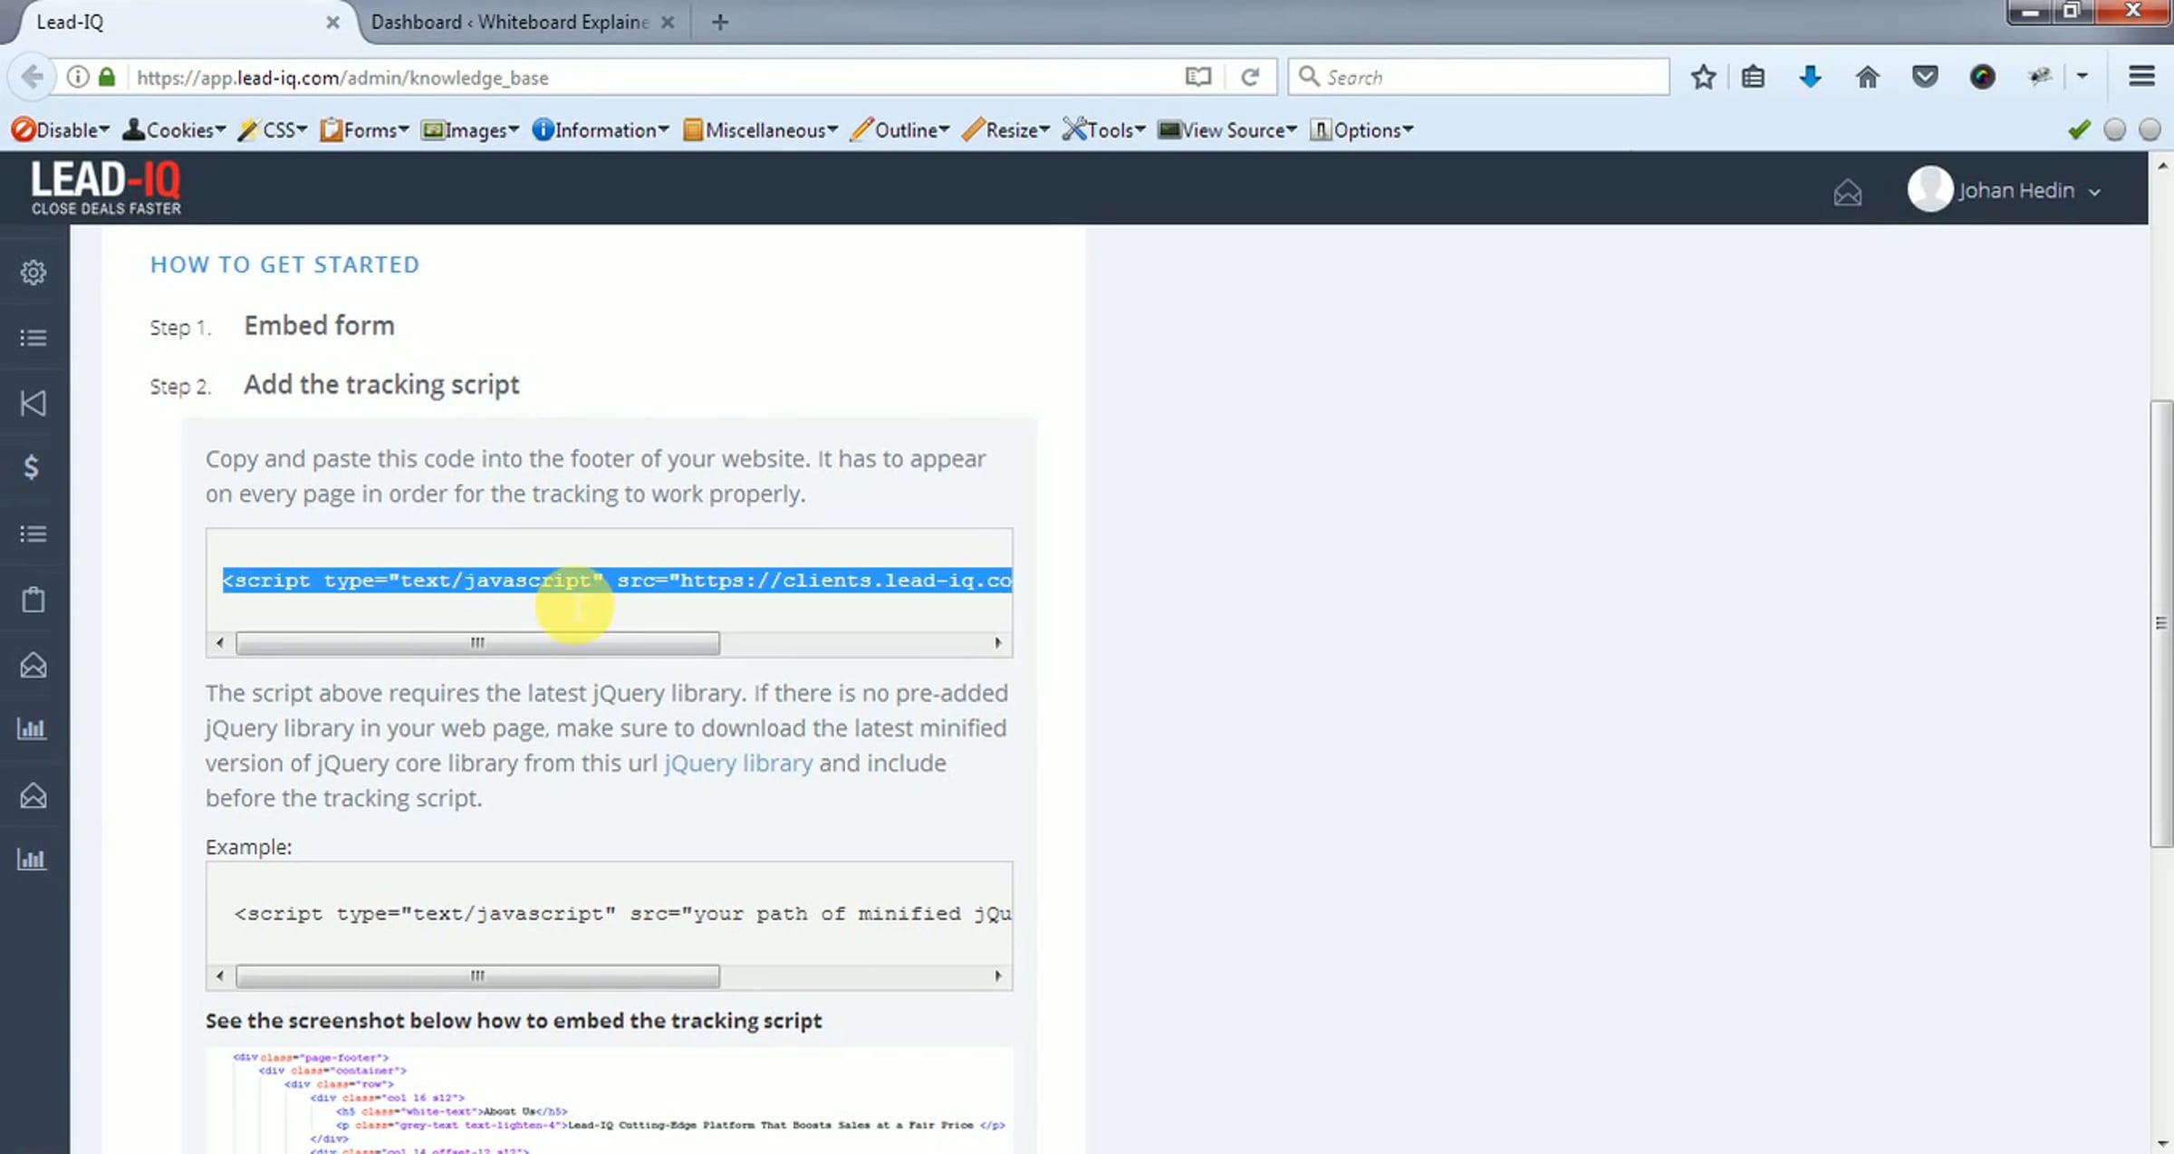Open the clipboard icon in sidebar
This screenshot has width=2174, height=1154.
tap(34, 599)
